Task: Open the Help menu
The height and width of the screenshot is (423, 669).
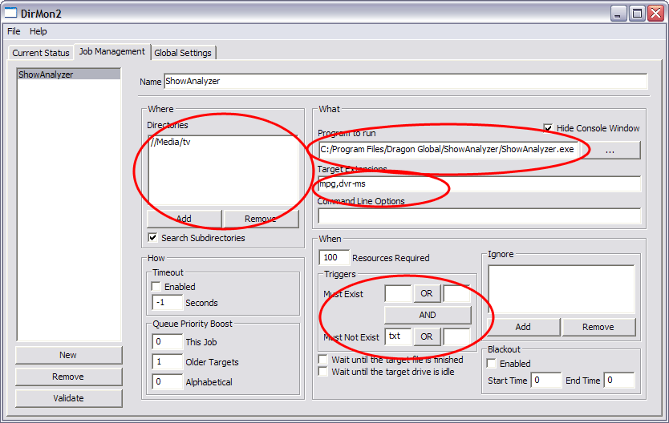Action: [x=38, y=31]
